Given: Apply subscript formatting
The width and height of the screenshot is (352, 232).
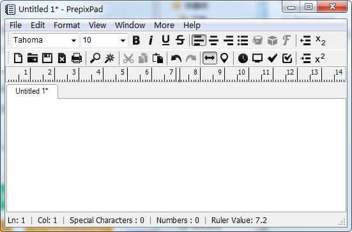Looking at the screenshot, I should coord(320,41).
